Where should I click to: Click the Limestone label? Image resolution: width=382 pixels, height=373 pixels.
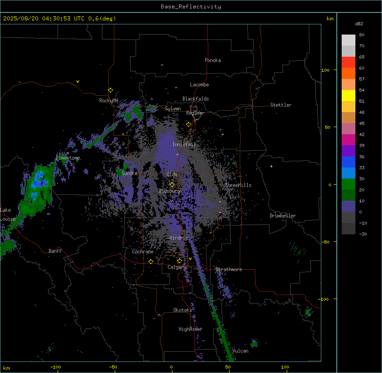[68, 158]
